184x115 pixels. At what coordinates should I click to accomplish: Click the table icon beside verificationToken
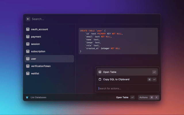pyautogui.click(x=28, y=66)
